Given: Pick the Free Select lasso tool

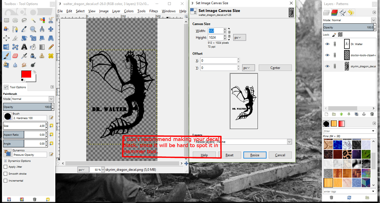Looking at the screenshot, I should coord(24,20).
